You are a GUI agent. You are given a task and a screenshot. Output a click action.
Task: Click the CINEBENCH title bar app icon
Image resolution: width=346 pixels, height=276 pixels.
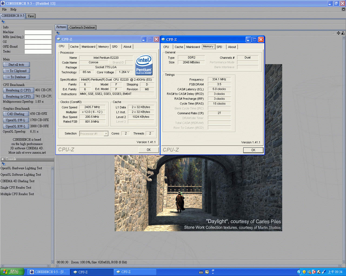[3, 3]
